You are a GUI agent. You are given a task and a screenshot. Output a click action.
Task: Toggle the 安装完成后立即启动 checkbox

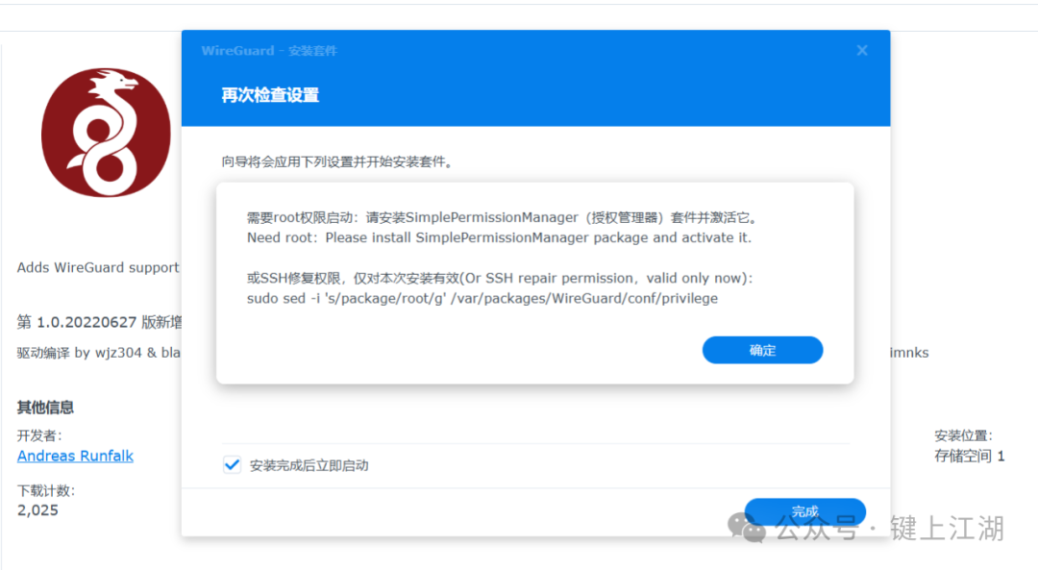[x=232, y=465]
